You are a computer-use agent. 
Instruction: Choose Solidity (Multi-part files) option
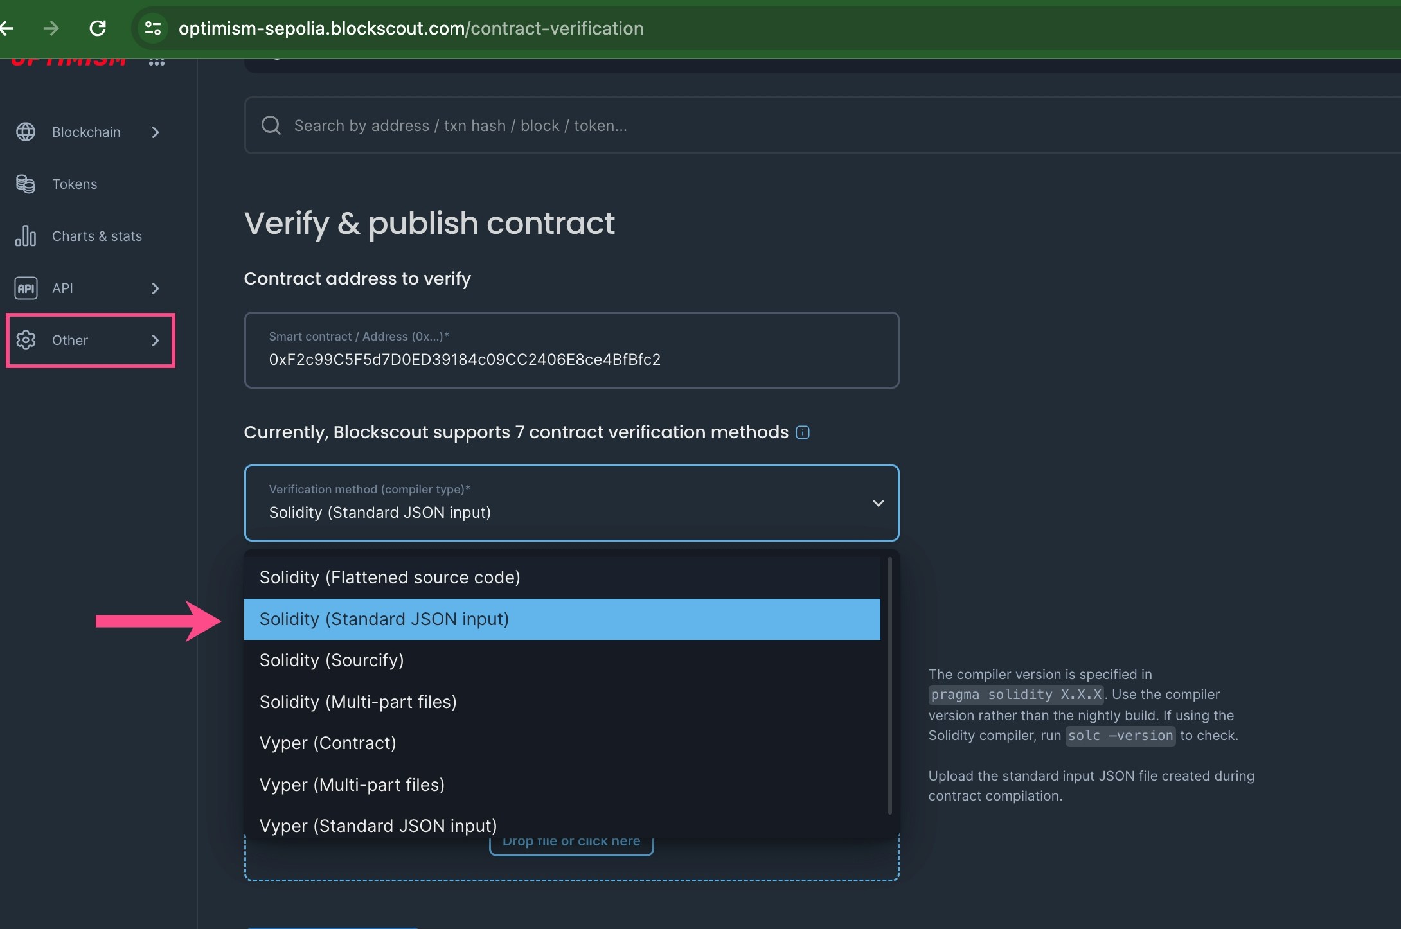[x=562, y=702]
